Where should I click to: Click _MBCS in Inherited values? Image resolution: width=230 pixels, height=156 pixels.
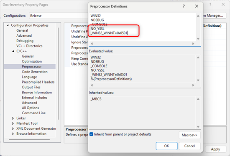pos(96,99)
